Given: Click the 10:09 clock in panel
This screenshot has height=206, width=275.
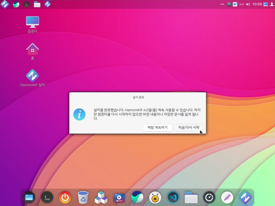Looking at the screenshot, I should 257,4.
